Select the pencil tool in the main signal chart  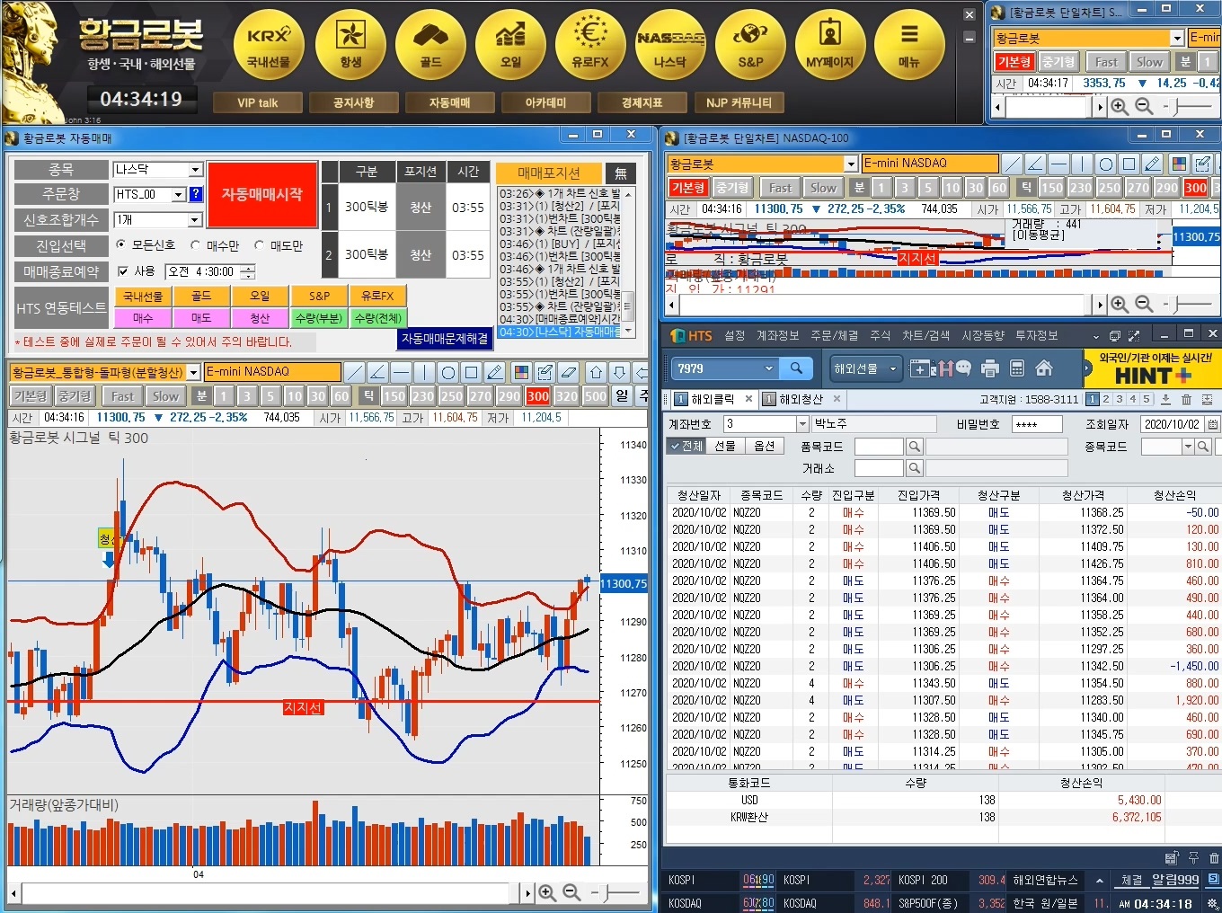pyautogui.click(x=494, y=372)
